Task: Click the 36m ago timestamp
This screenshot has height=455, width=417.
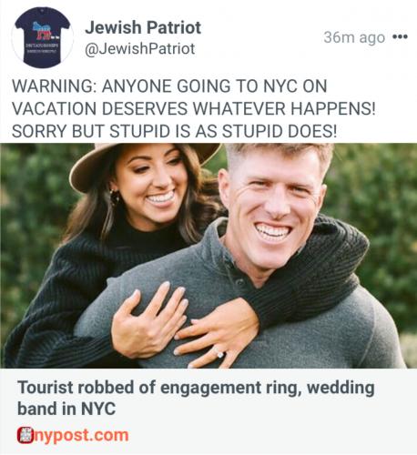Action: (354, 37)
